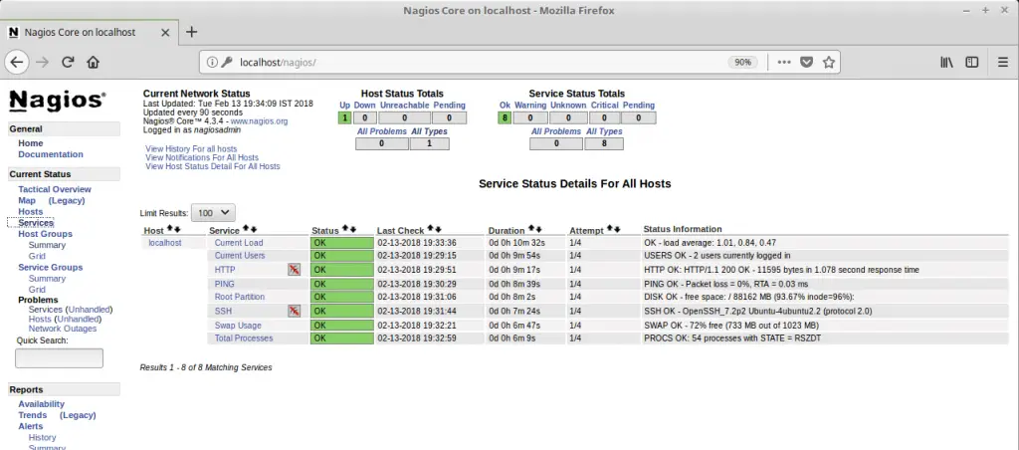1019x450 pixels.
Task: Open Service Groups in sidebar
Action: tap(51, 267)
